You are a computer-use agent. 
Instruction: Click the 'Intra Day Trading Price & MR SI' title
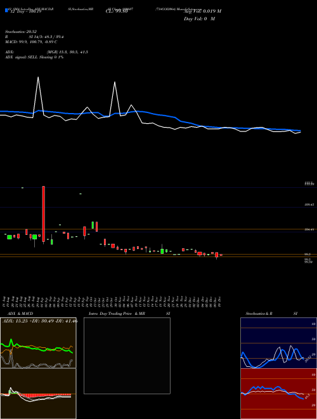pyautogui.click(x=129, y=314)
